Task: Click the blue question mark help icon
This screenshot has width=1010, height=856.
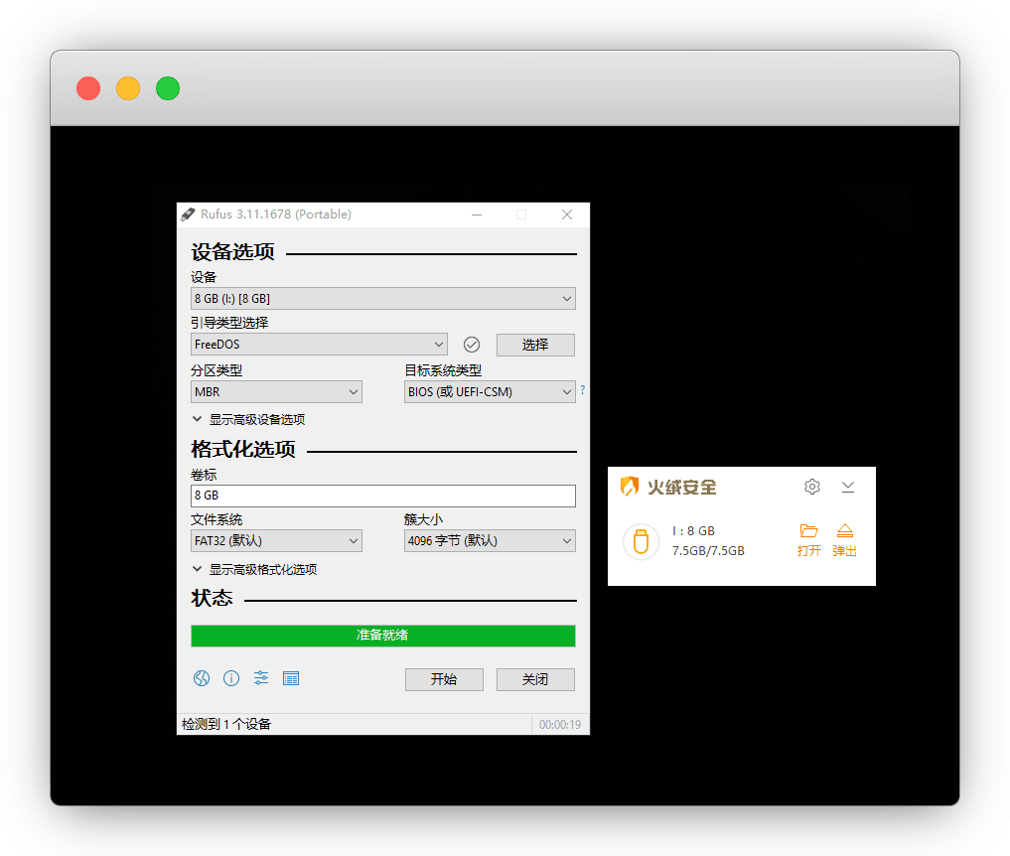Action: (x=582, y=389)
